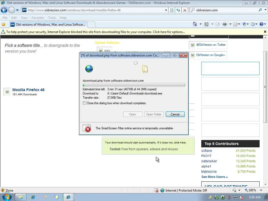The height and width of the screenshot is (201, 268).
Task: Open the Help menu
Action: 63,18
